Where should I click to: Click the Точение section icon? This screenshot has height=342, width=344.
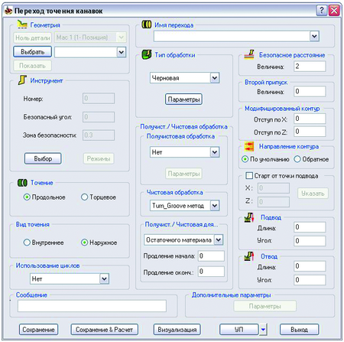22,183
